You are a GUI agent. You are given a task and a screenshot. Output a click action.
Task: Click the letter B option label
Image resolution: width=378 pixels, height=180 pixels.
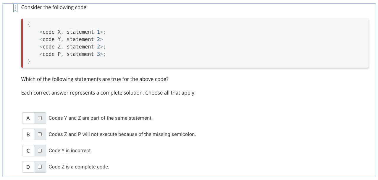(28, 134)
